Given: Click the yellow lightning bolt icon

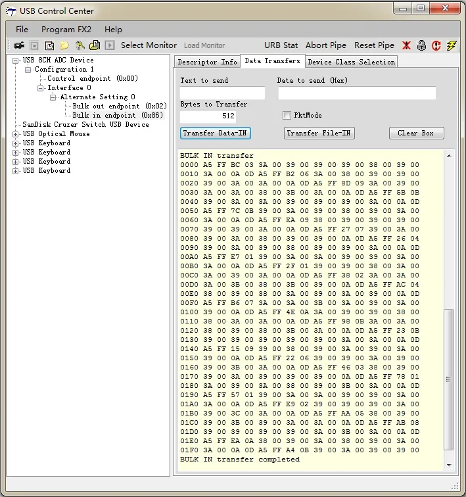Looking at the screenshot, I should pyautogui.click(x=451, y=45).
